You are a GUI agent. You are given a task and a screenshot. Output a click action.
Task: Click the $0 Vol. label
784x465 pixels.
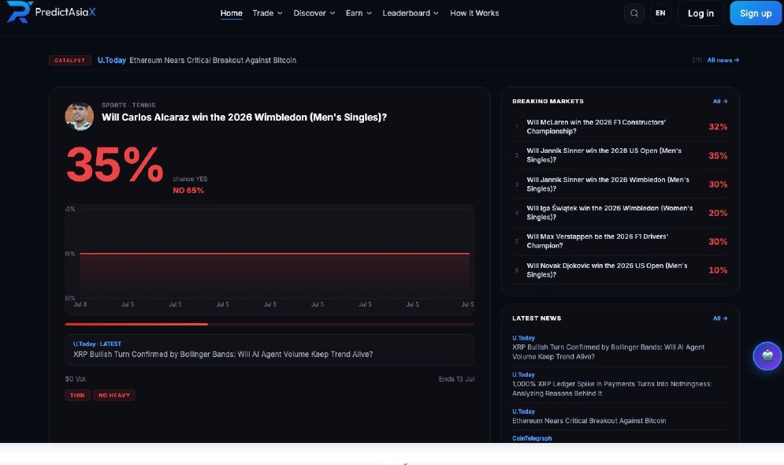coord(76,379)
